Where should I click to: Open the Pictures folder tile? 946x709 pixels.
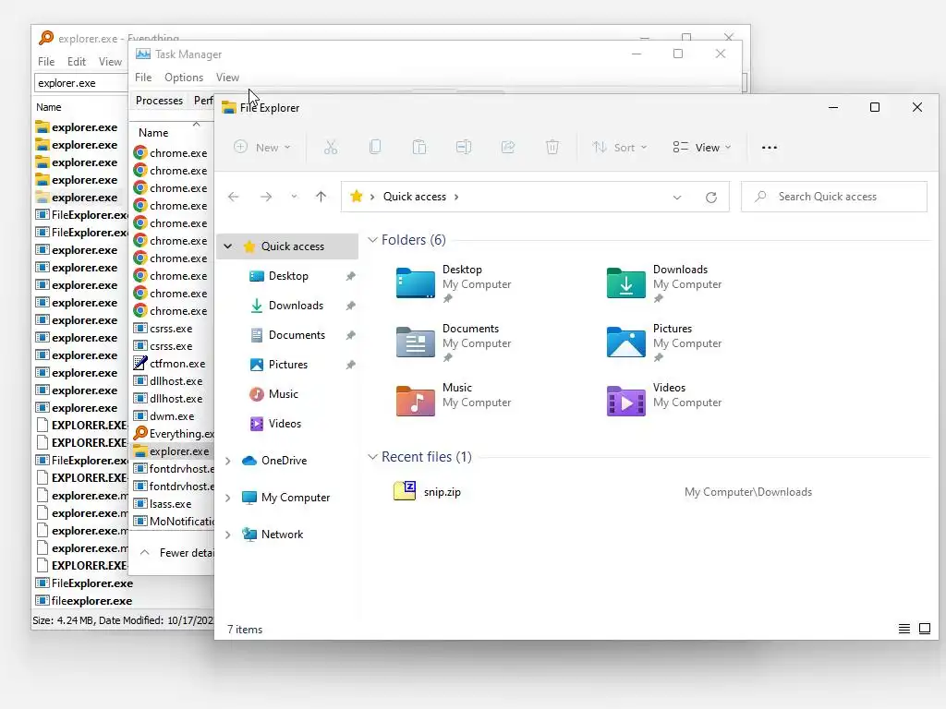(664, 342)
